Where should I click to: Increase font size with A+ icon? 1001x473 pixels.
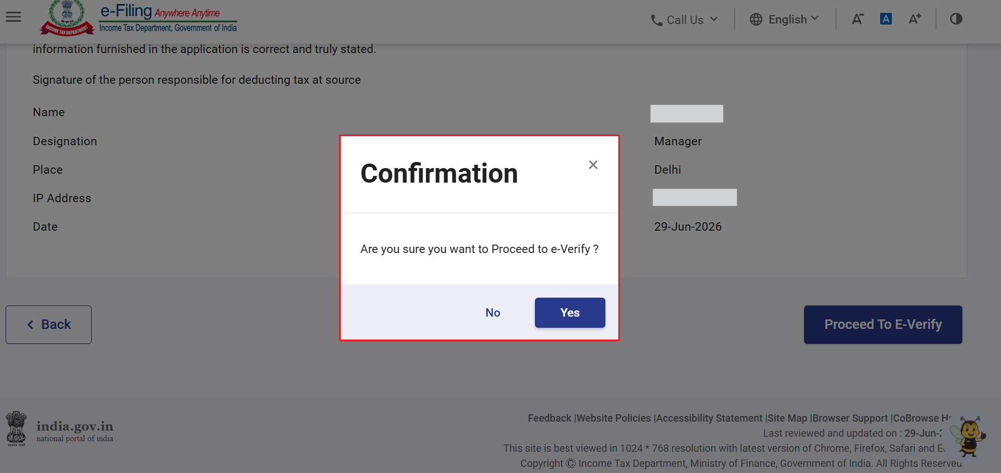click(x=914, y=19)
